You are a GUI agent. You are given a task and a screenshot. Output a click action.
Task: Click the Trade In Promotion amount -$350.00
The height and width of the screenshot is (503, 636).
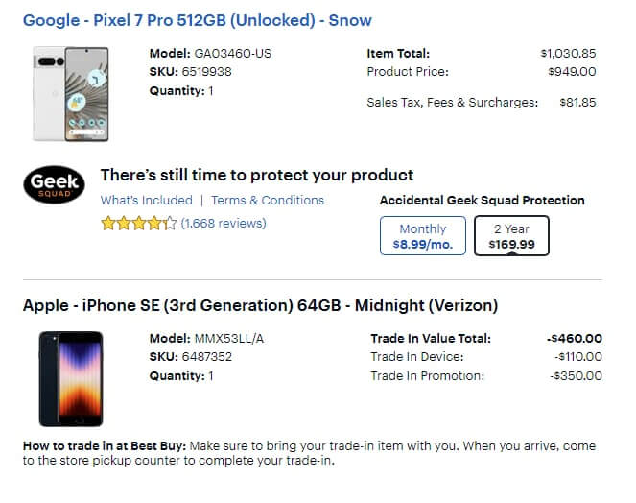coord(577,375)
